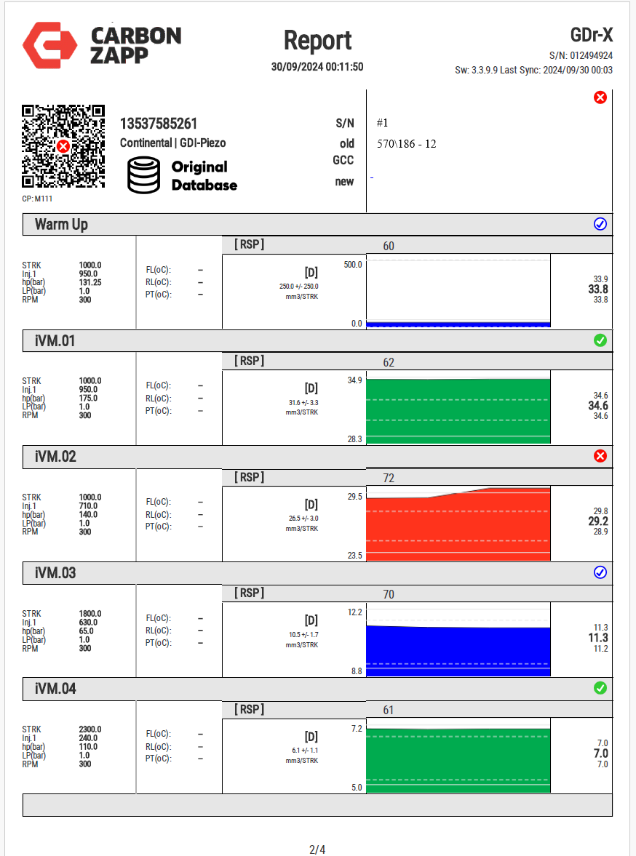The height and width of the screenshot is (856, 636).
Task: Click the green pass icon on iVM.01
Action: click(600, 340)
